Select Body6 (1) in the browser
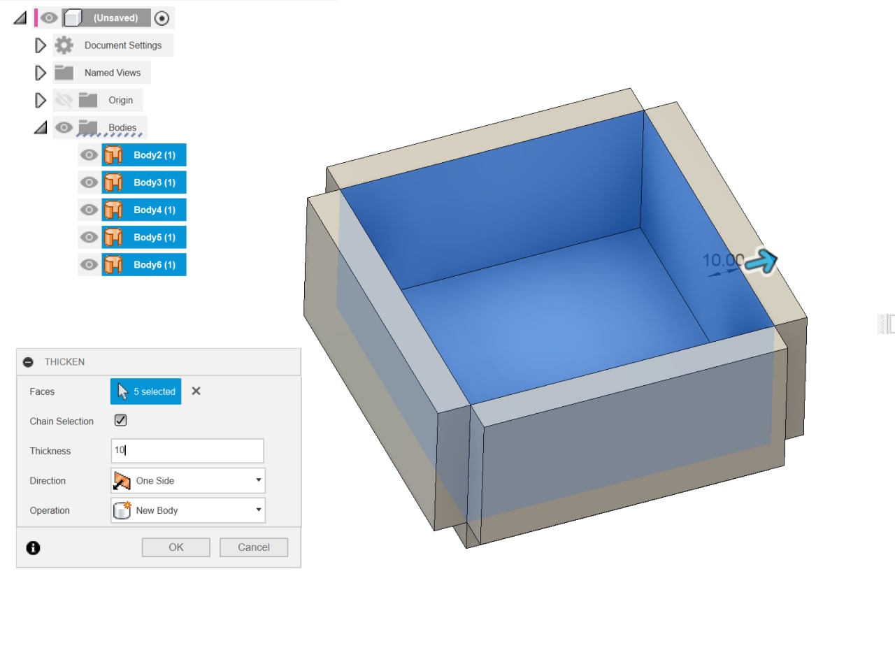 click(x=155, y=265)
